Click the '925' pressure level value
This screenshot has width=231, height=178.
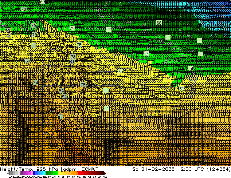tap(42, 169)
